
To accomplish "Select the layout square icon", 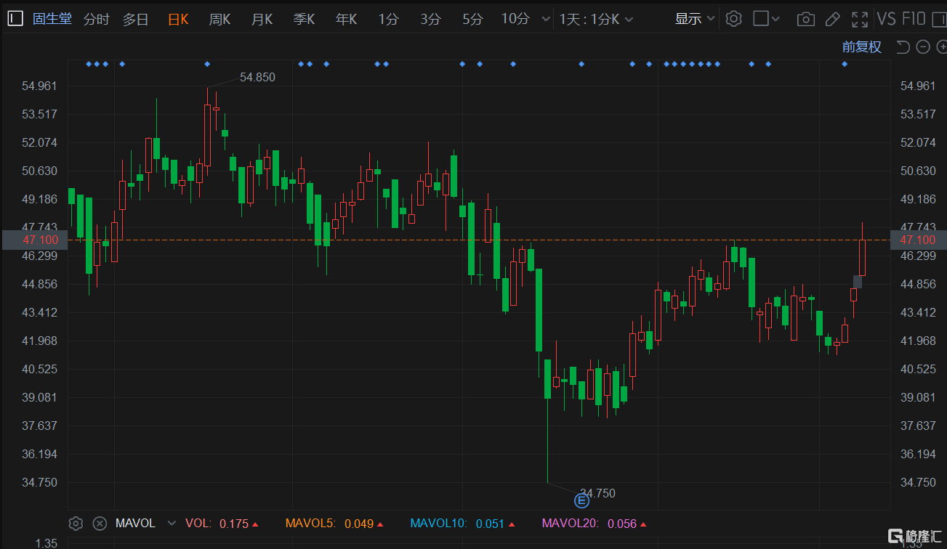I will click(x=761, y=19).
